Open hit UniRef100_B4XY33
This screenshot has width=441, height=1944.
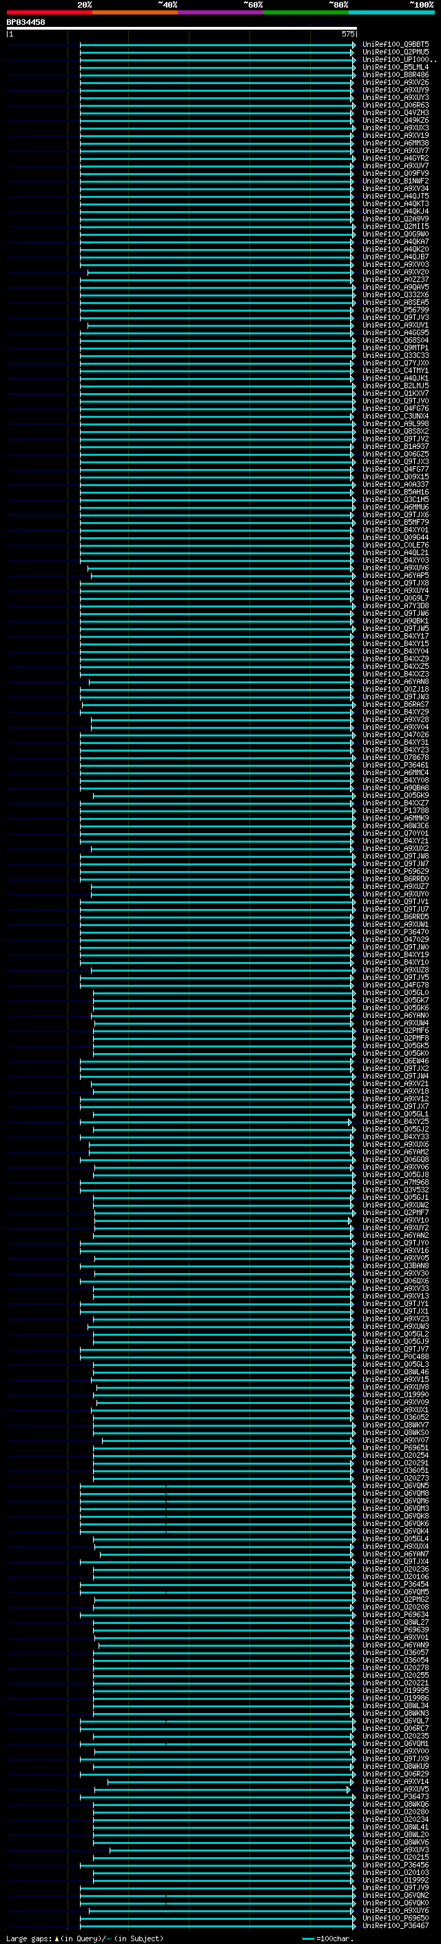[x=396, y=1137]
